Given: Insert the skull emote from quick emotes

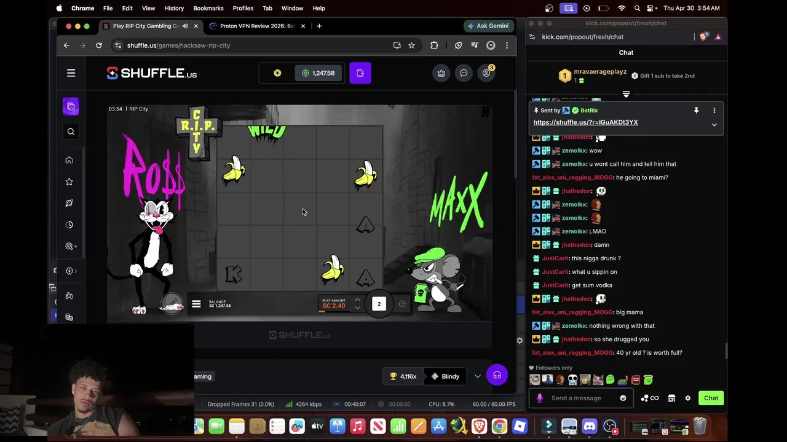Looking at the screenshot, I should coord(572,380).
